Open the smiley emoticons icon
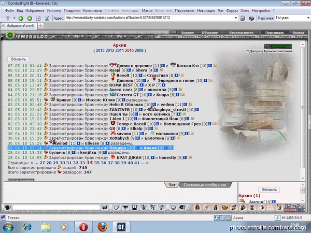Screen dimensions: 311x233 click(x=173, y=208)
